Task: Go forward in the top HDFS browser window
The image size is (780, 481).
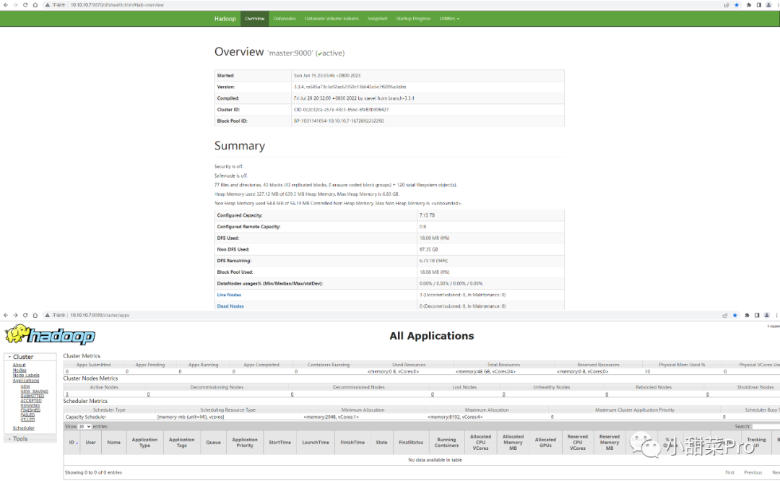Action: click(x=15, y=5)
